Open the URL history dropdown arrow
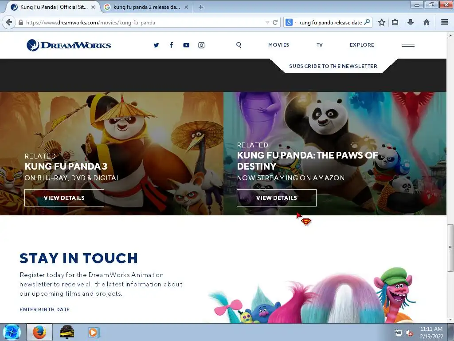The height and width of the screenshot is (341, 454). [x=267, y=22]
